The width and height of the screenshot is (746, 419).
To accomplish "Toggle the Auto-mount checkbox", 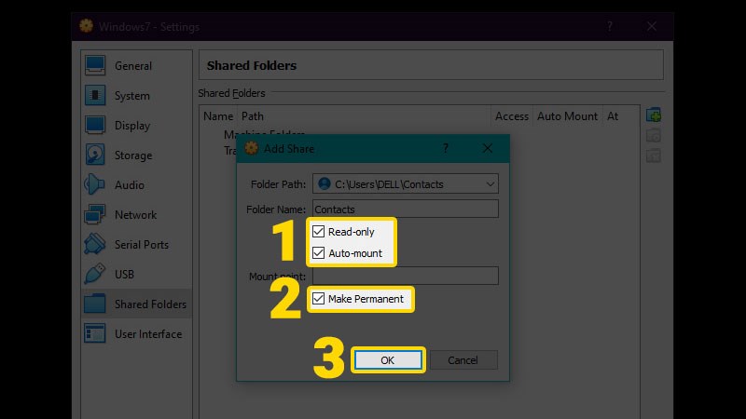I will tap(318, 252).
